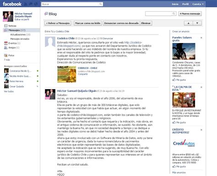
Task: Click Editar mi perfil link
Action: pyautogui.click(x=22, y=20)
